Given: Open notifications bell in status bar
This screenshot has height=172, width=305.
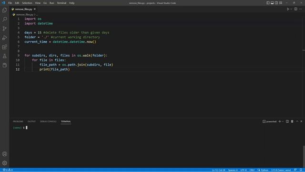Looking at the screenshot, I should pyautogui.click(x=301, y=170).
